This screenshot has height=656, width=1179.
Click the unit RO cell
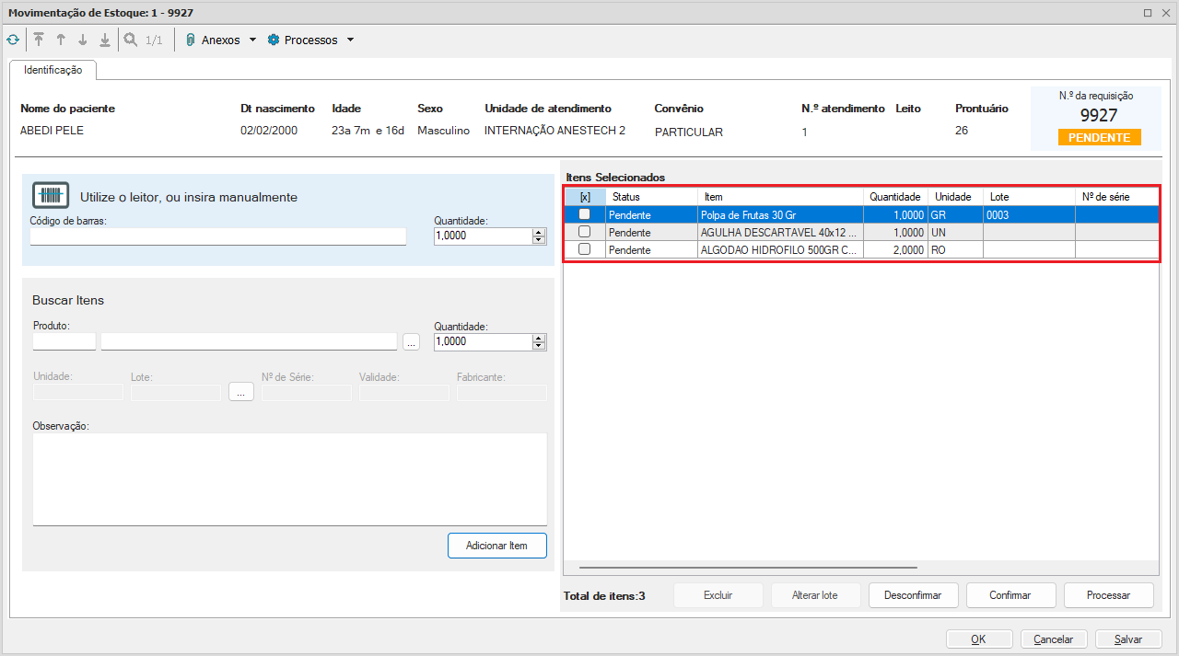click(955, 250)
